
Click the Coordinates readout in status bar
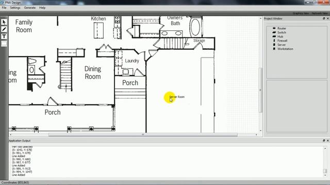(15, 183)
